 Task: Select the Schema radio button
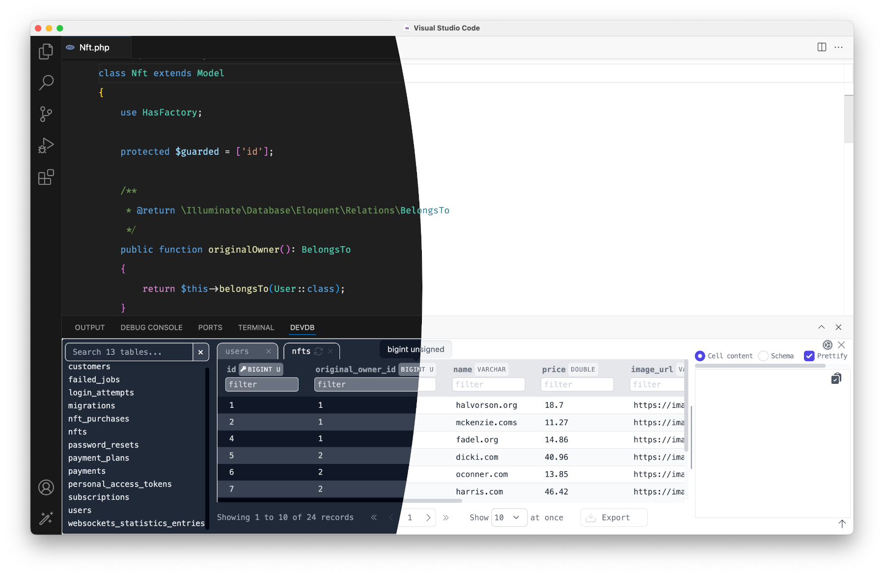pos(764,356)
